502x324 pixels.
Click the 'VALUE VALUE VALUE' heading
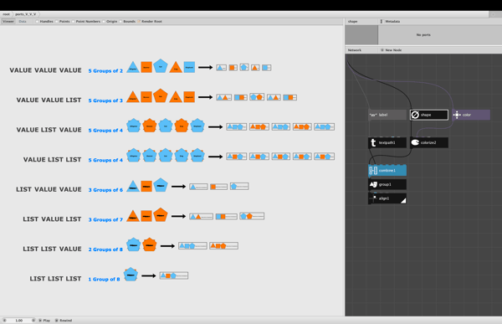click(x=45, y=70)
